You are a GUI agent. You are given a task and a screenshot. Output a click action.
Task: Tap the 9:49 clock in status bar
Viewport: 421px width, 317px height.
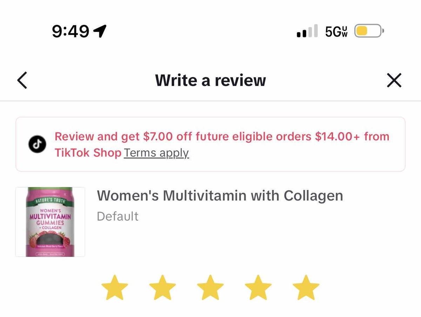[x=71, y=32]
